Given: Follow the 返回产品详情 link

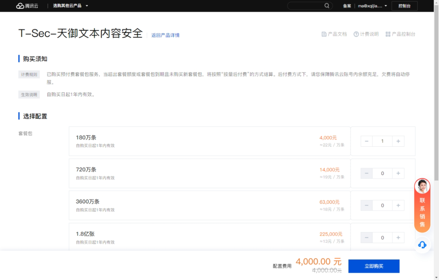Looking at the screenshot, I should [165, 35].
